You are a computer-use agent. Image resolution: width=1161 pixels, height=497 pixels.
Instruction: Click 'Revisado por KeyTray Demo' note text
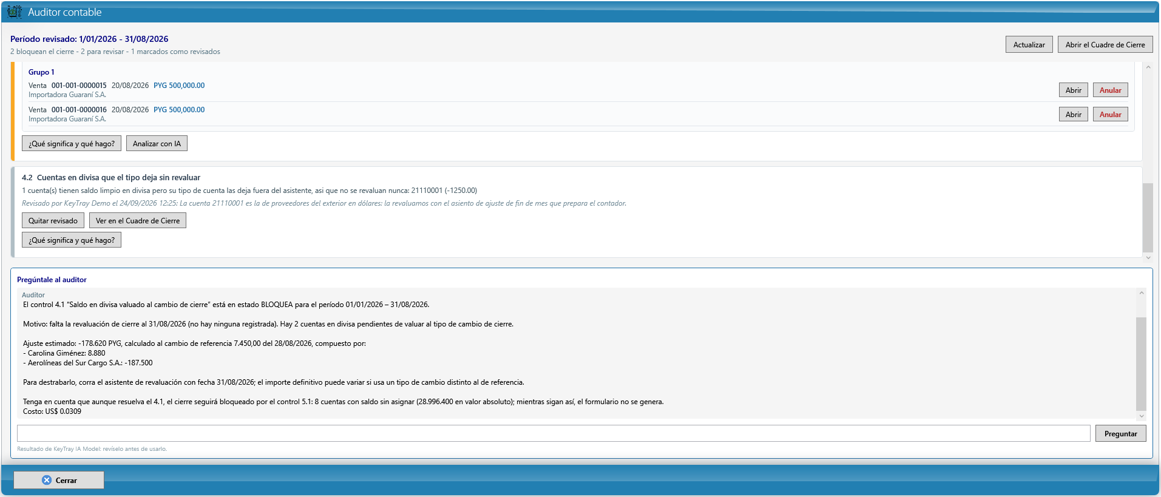324,203
